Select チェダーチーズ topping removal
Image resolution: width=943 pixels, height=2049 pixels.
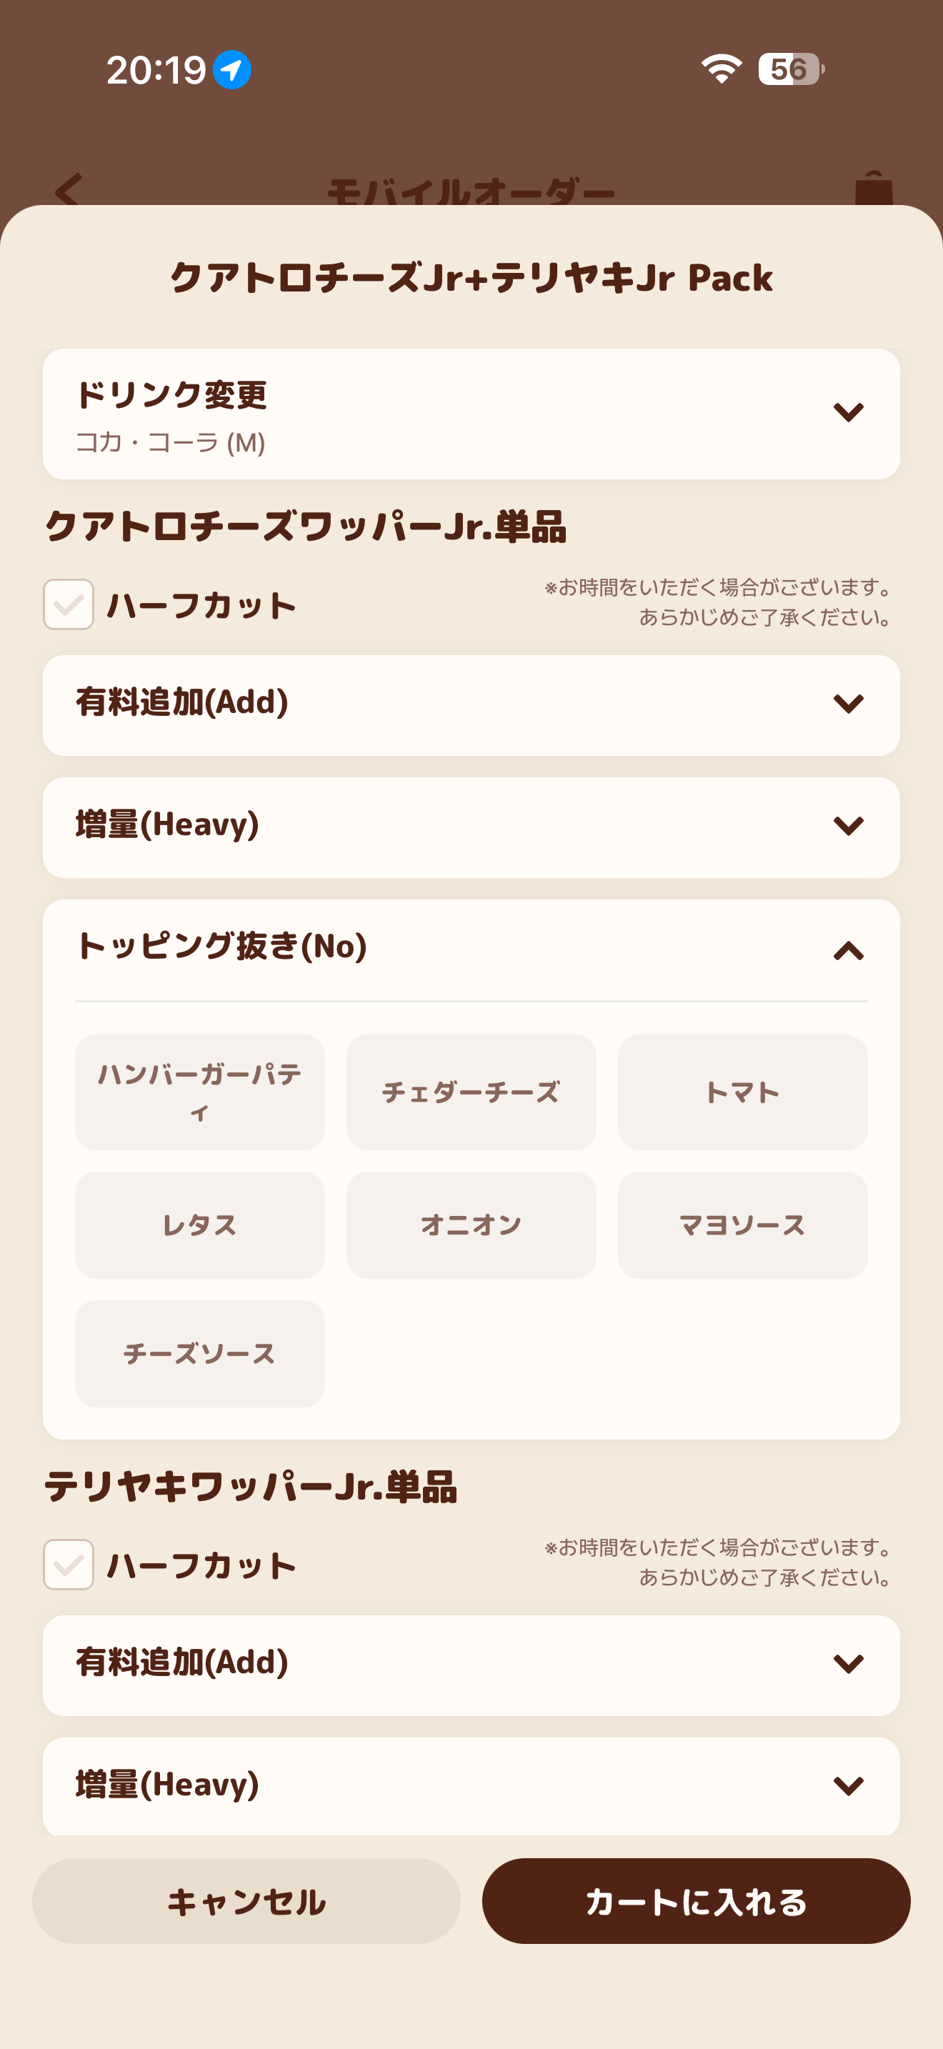coord(471,1092)
